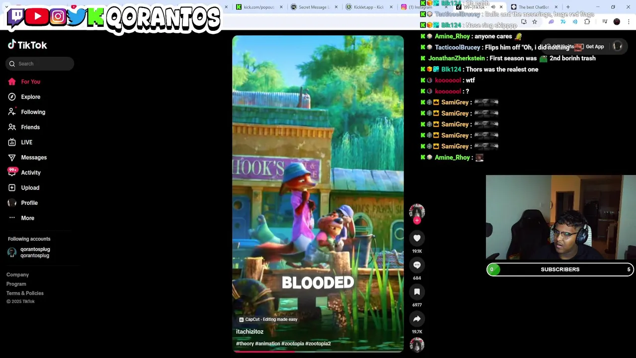Click the install app icon in address bar
This screenshot has width=636, height=358.
(x=524, y=22)
